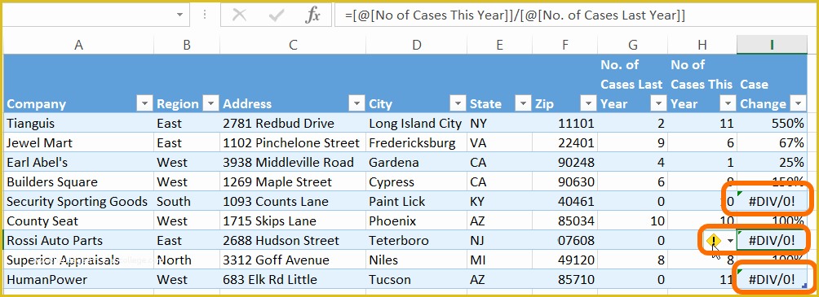The height and width of the screenshot is (297, 819).
Task: Open the No. of Cases Last Year filter dropdown
Action: pos(658,103)
